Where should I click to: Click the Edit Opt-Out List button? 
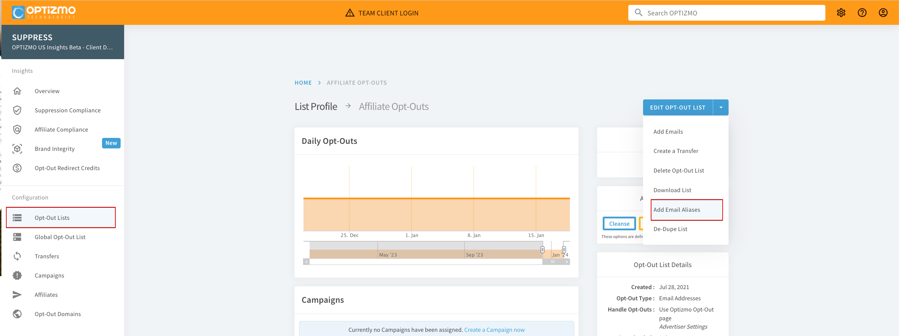678,107
